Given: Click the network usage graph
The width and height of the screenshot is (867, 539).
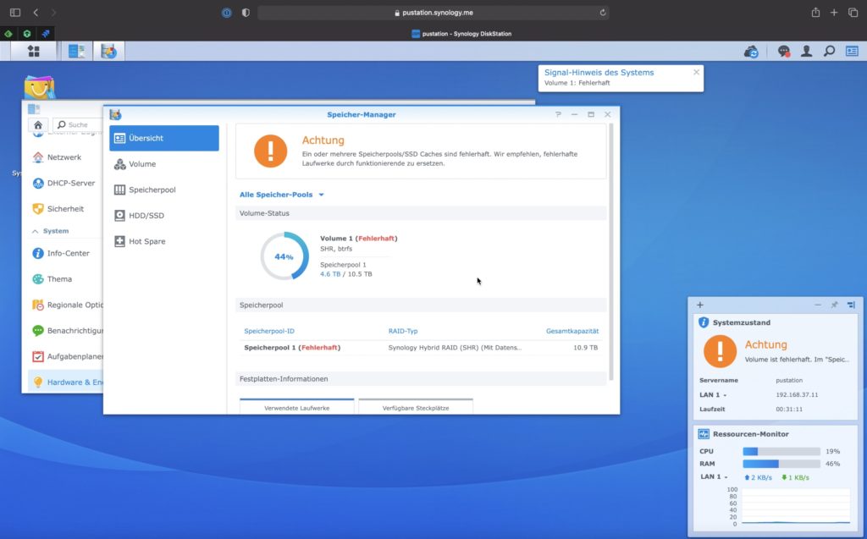Looking at the screenshot, I should click(x=796, y=506).
